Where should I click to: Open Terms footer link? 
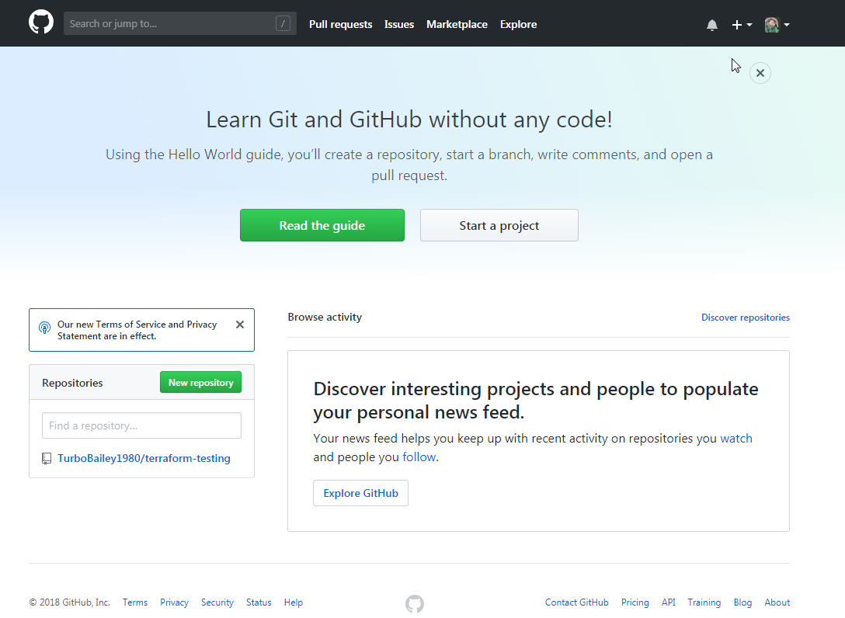tap(134, 602)
